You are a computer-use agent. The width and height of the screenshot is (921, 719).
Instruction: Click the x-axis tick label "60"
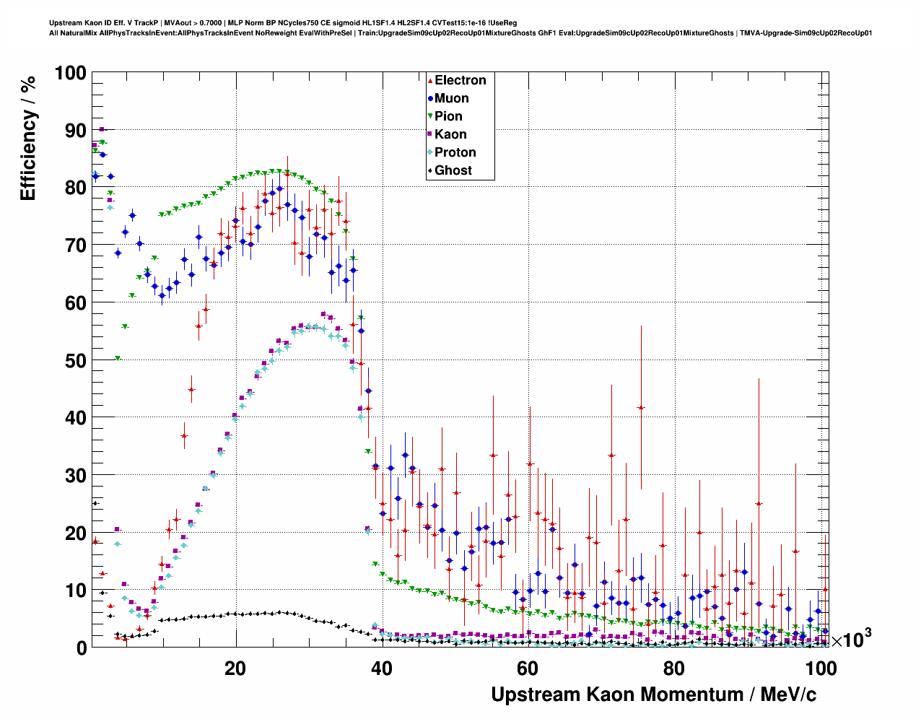528,668
